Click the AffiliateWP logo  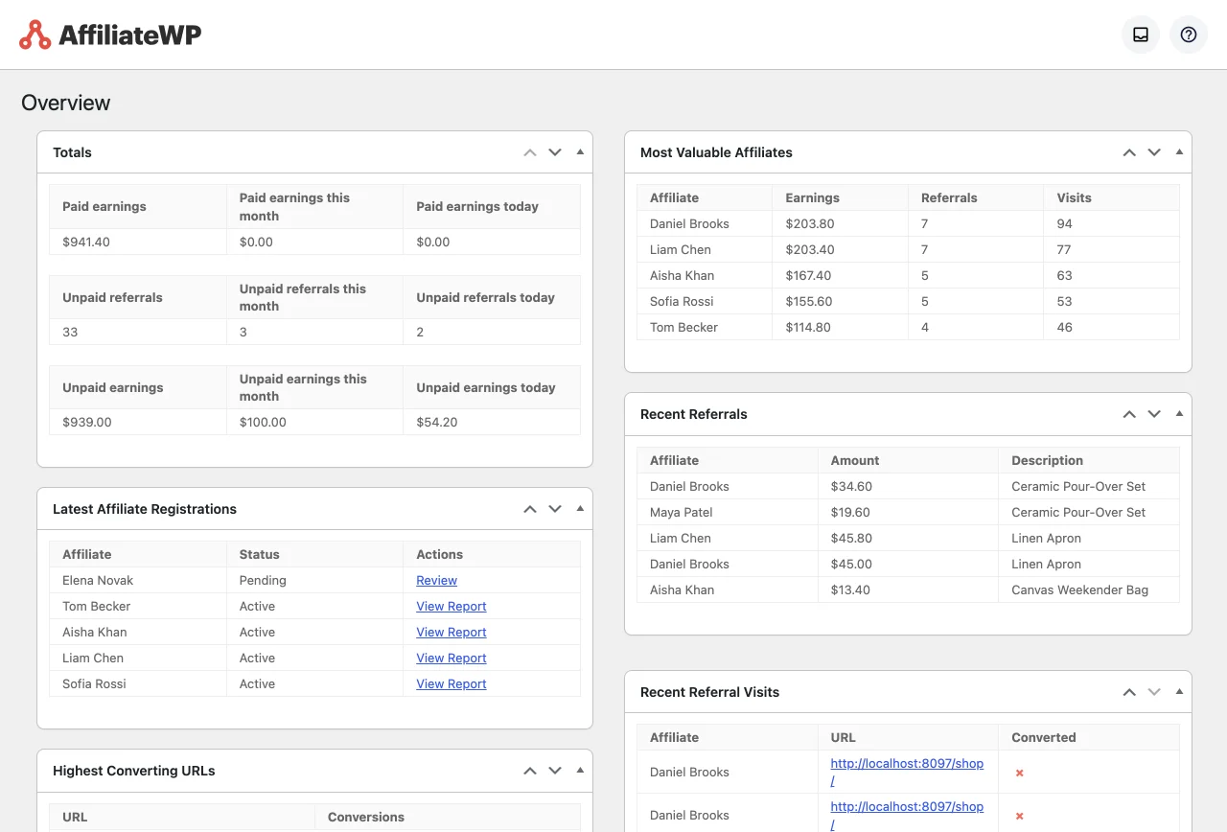[110, 35]
